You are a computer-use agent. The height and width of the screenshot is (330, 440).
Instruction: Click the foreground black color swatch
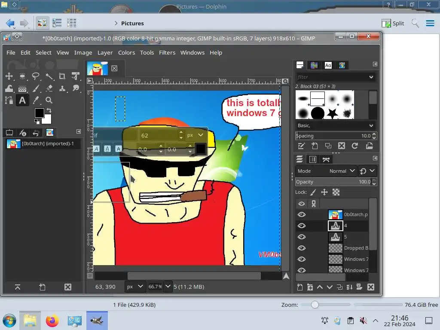[x=39, y=113]
